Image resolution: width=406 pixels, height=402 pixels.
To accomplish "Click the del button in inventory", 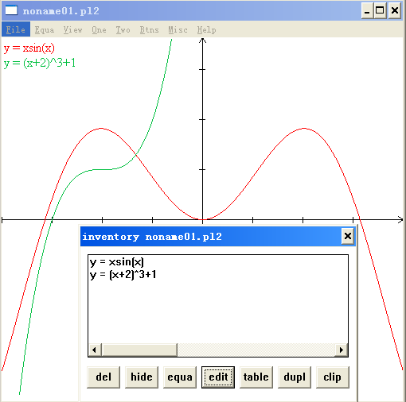I will coord(103,377).
